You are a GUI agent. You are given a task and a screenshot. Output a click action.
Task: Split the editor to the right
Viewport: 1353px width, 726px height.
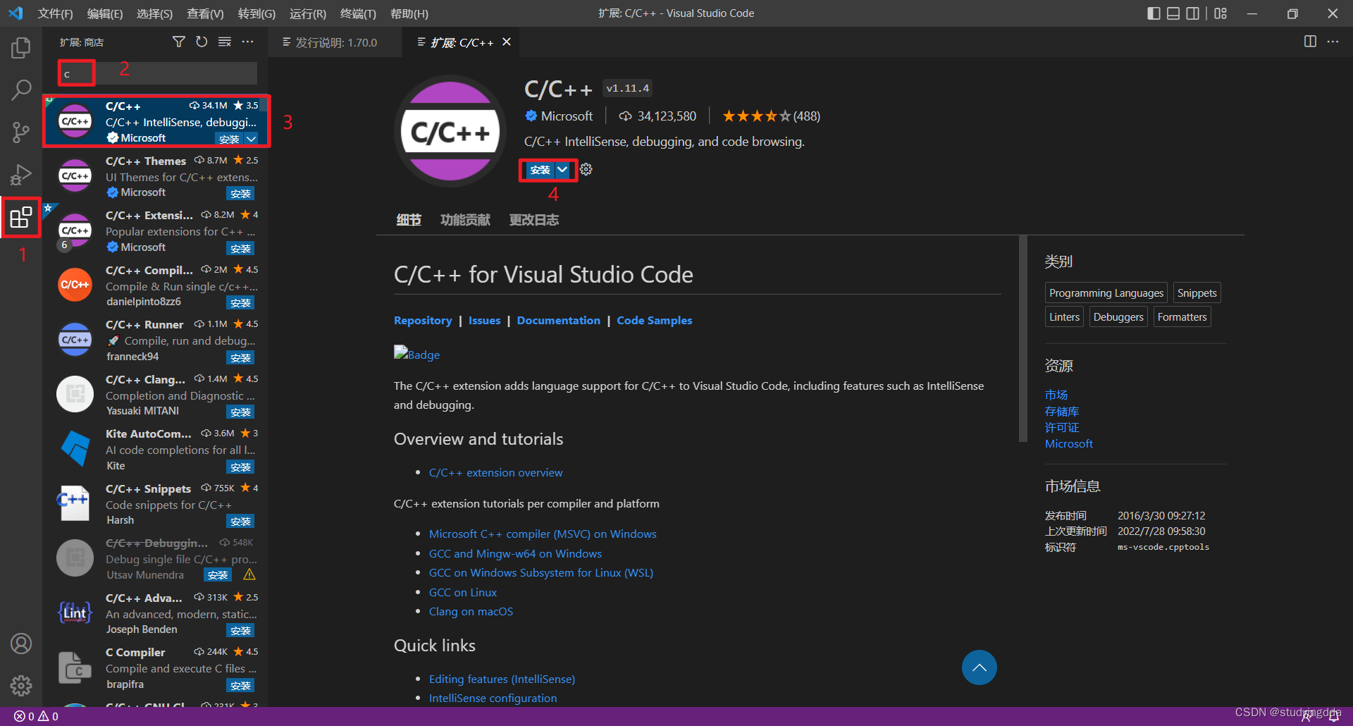pyautogui.click(x=1310, y=42)
